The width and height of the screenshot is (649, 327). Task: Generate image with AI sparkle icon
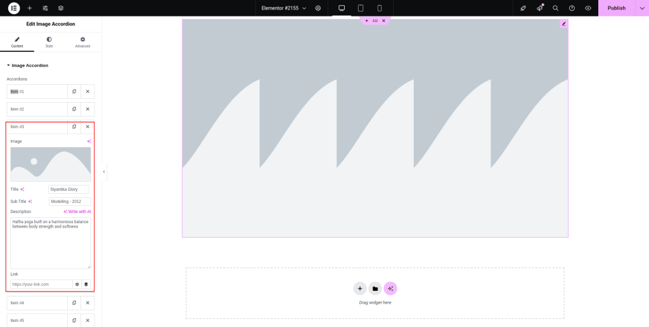pyautogui.click(x=89, y=141)
